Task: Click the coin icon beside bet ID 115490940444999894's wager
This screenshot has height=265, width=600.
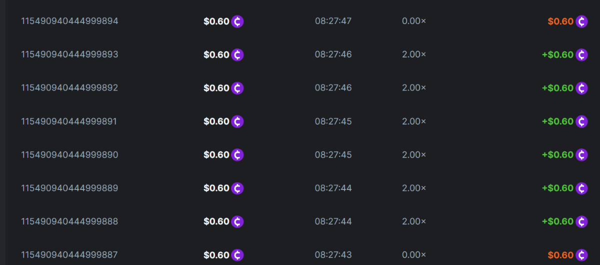Action: (x=237, y=21)
